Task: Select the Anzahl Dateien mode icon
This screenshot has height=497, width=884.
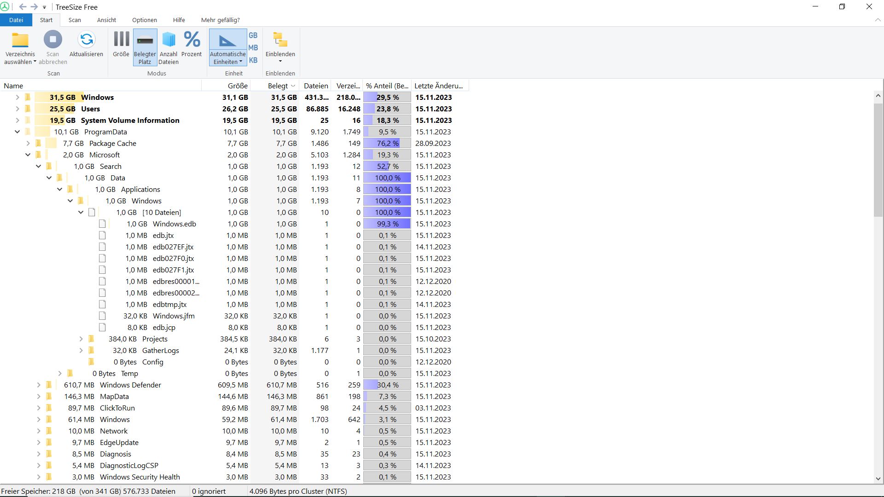Action: 169,40
